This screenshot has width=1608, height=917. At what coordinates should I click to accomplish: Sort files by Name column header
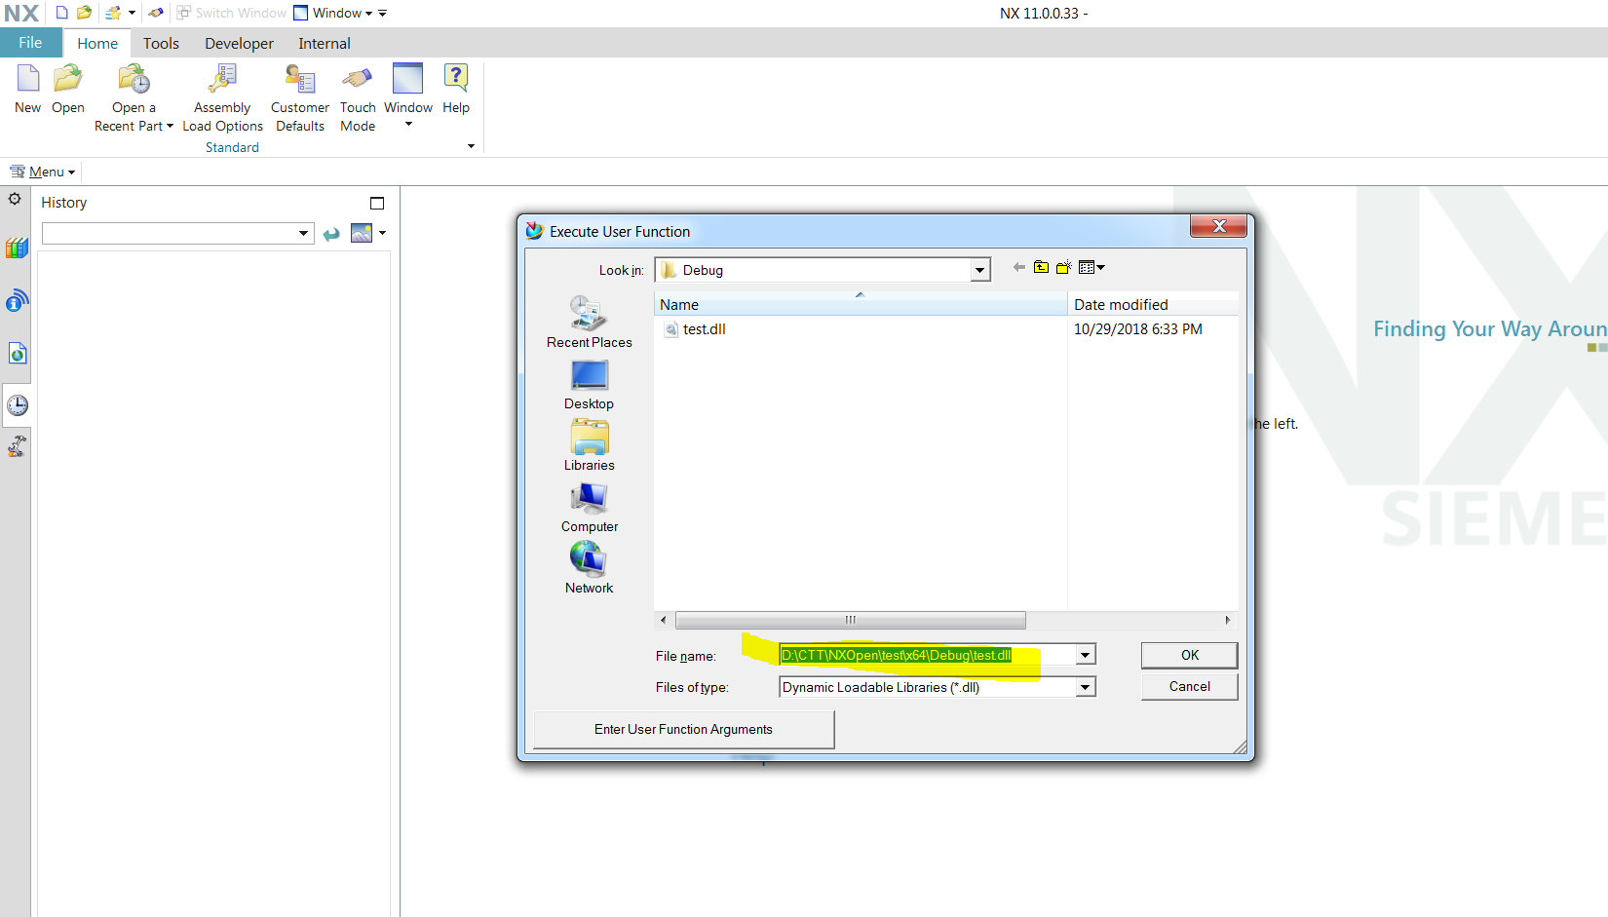point(861,304)
